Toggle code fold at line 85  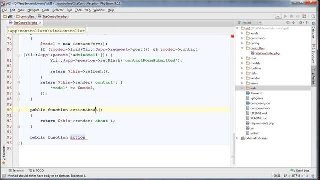pyautogui.click(x=19, y=82)
